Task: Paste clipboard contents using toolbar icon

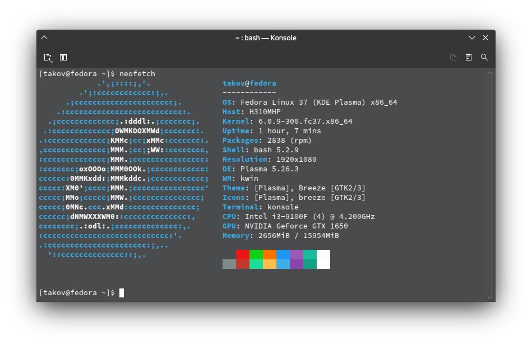Action: [x=469, y=57]
